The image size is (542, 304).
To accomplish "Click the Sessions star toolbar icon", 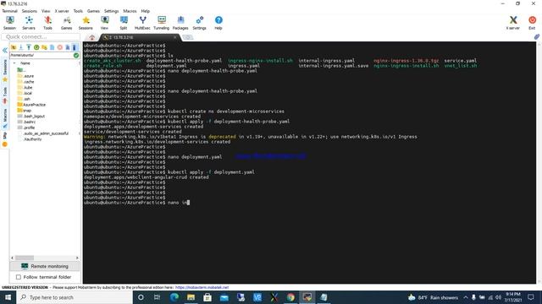I will (86, 23).
